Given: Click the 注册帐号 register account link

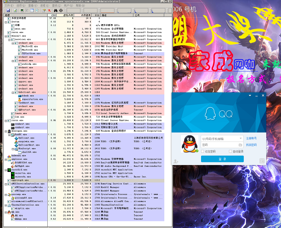Looking at the screenshot, I should click(x=251, y=138).
